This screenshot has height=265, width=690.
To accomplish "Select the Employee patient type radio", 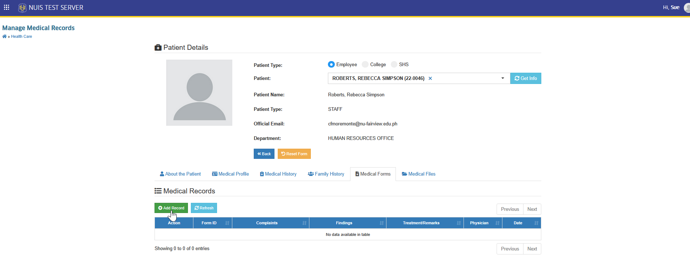I will click(331, 64).
